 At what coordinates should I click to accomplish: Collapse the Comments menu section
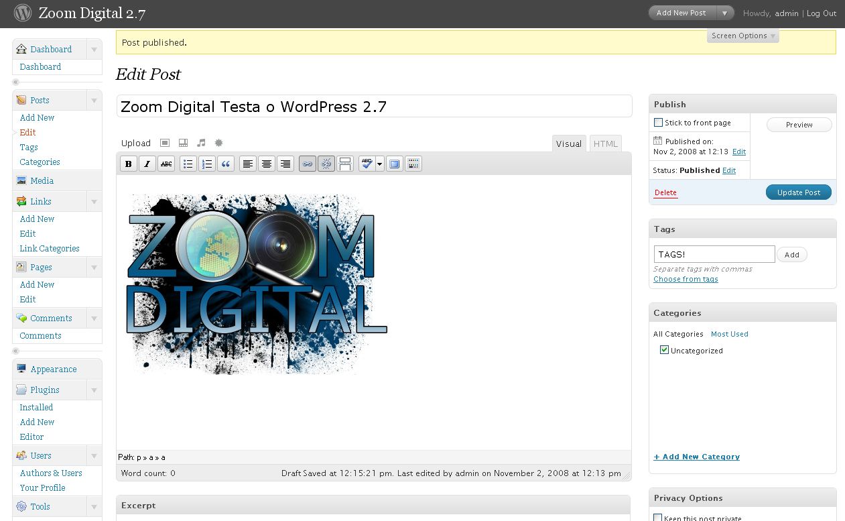pyautogui.click(x=94, y=319)
